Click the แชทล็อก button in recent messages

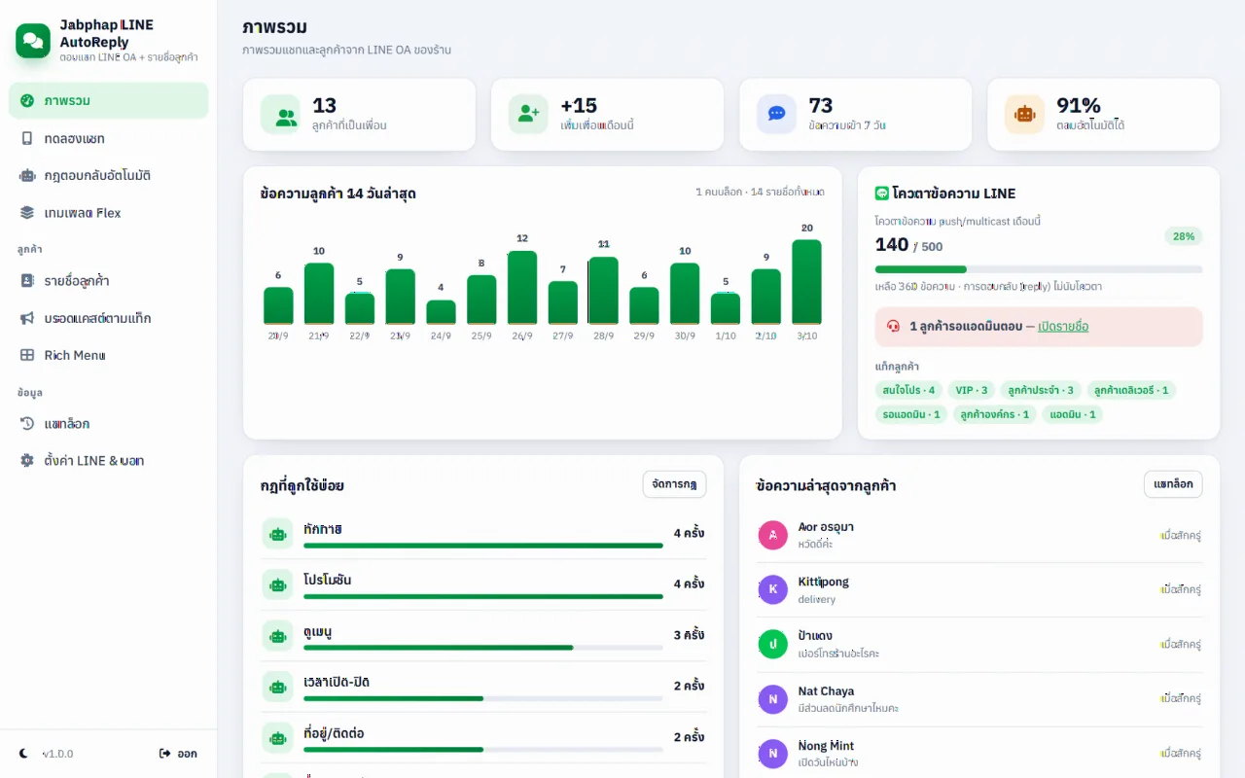coord(1173,484)
